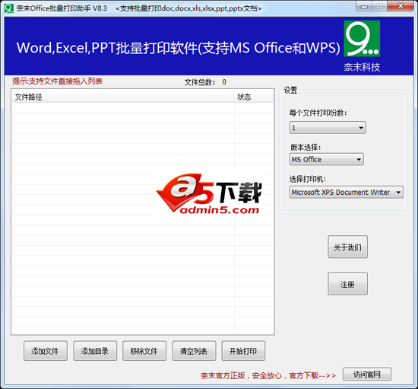
Task: Click the 添加文件 button
Action: coord(46,351)
